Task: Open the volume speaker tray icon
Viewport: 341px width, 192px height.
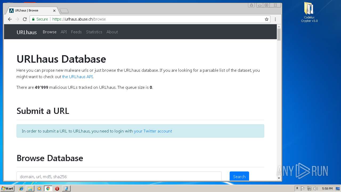Action: click(316, 189)
